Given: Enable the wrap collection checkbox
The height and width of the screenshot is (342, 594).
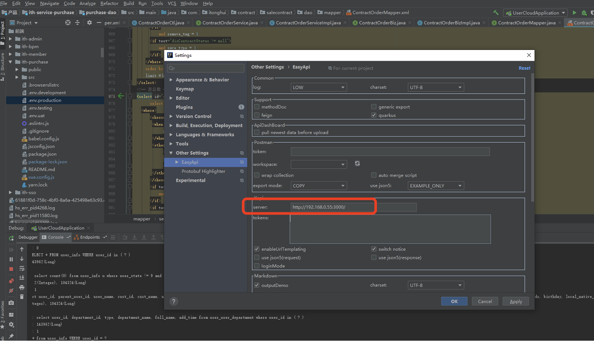Looking at the screenshot, I should pyautogui.click(x=257, y=175).
